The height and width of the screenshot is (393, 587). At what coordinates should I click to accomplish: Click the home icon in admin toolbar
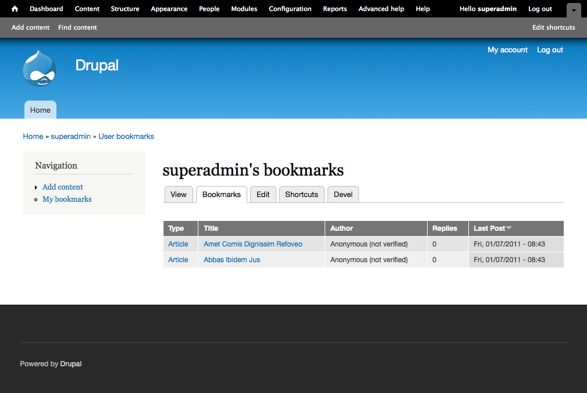click(x=15, y=9)
